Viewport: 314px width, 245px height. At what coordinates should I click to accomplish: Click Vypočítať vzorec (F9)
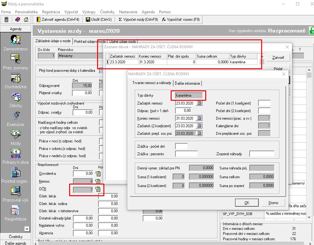coord(181,20)
